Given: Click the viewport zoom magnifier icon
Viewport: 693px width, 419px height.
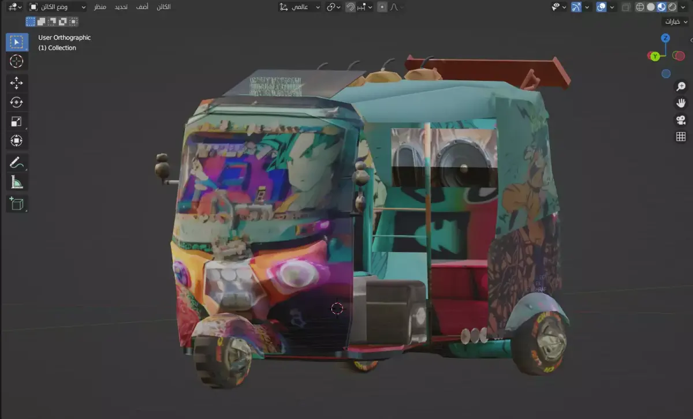Looking at the screenshot, I should click(681, 86).
